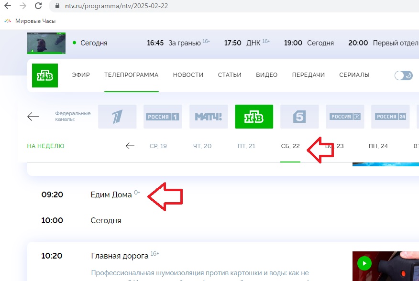Image resolution: width=419 pixels, height=281 pixels.
Task: Click the 10:00 Сегодня schedule entry
Action: [81, 221]
